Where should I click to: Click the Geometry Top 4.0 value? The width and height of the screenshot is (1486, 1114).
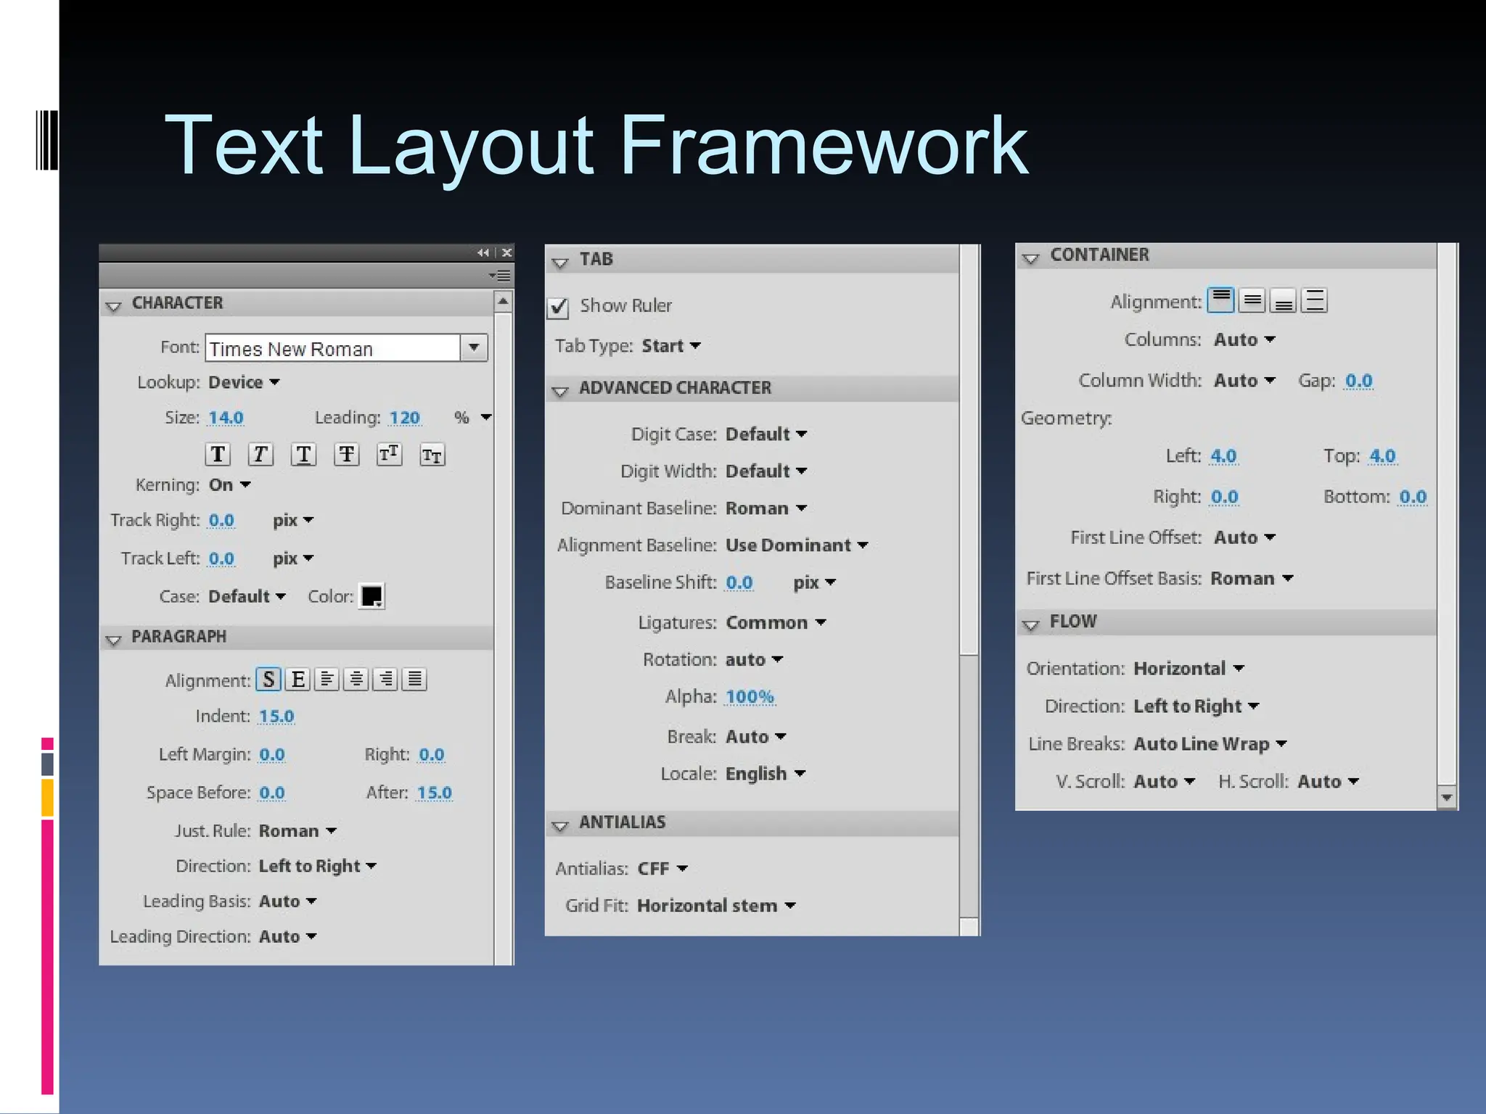click(x=1382, y=456)
